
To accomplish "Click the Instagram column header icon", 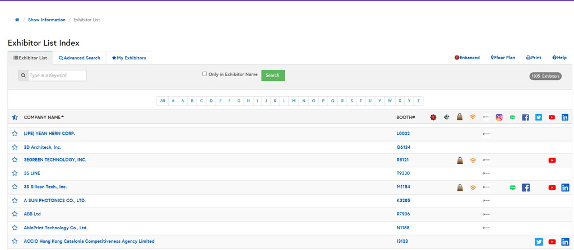I will point(499,117).
